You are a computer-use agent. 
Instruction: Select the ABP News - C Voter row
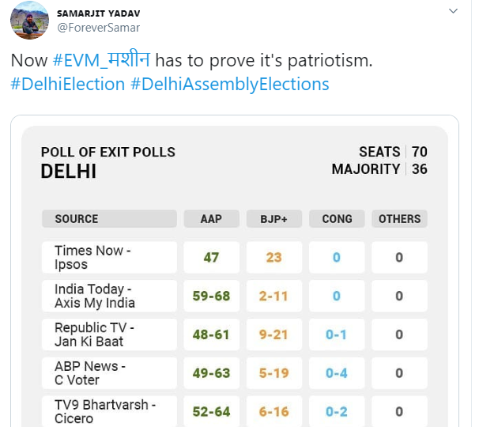235,373
